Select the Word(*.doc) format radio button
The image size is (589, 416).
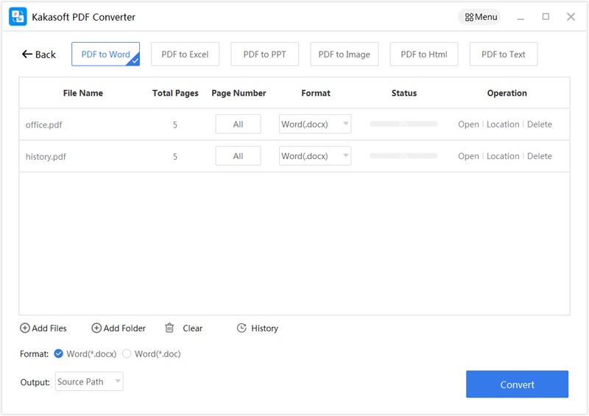coord(127,354)
